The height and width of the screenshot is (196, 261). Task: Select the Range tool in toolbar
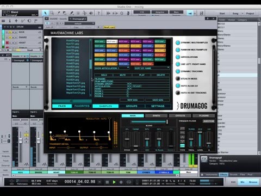pyautogui.click(x=52, y=13)
